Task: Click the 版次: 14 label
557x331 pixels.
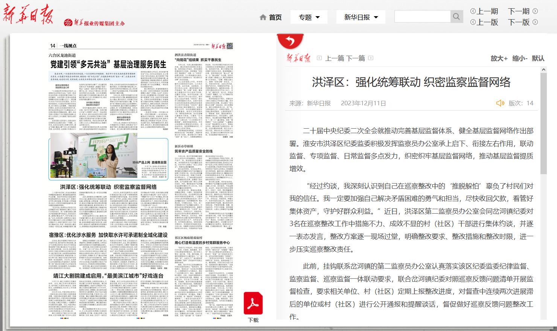Action: point(521,103)
